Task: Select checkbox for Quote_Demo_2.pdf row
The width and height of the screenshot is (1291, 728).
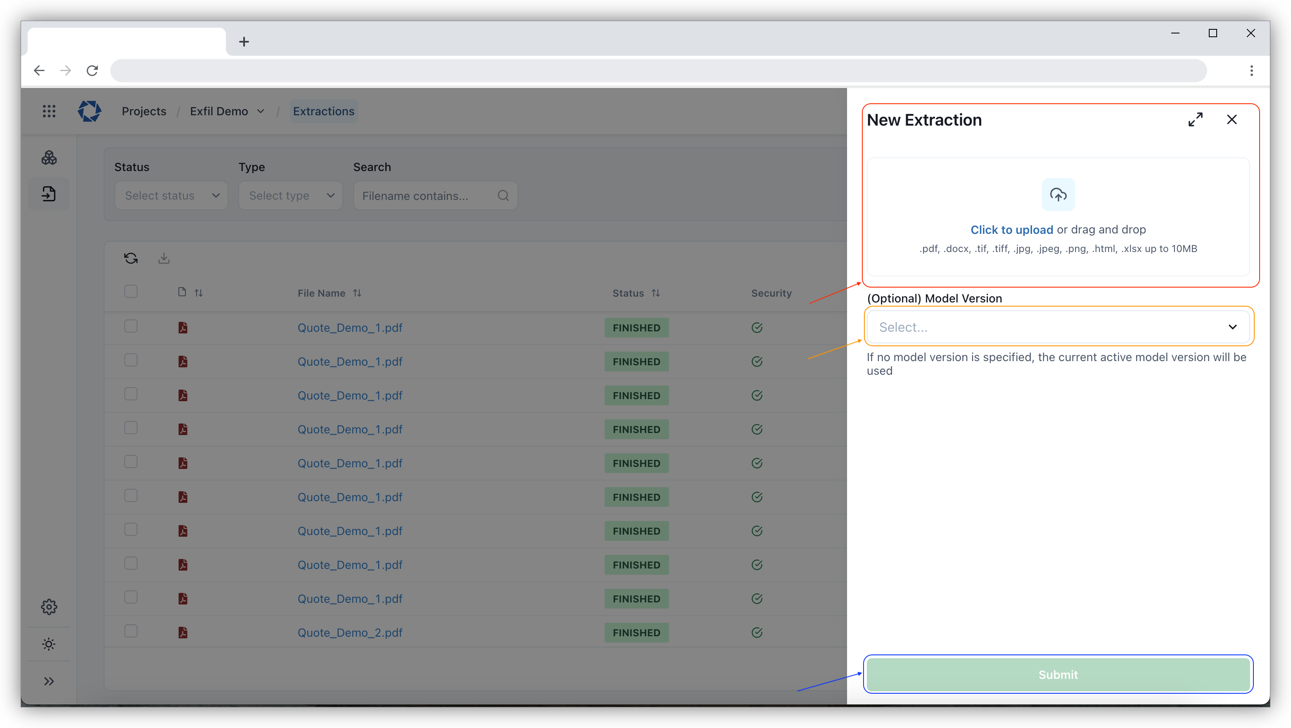Action: click(x=131, y=631)
